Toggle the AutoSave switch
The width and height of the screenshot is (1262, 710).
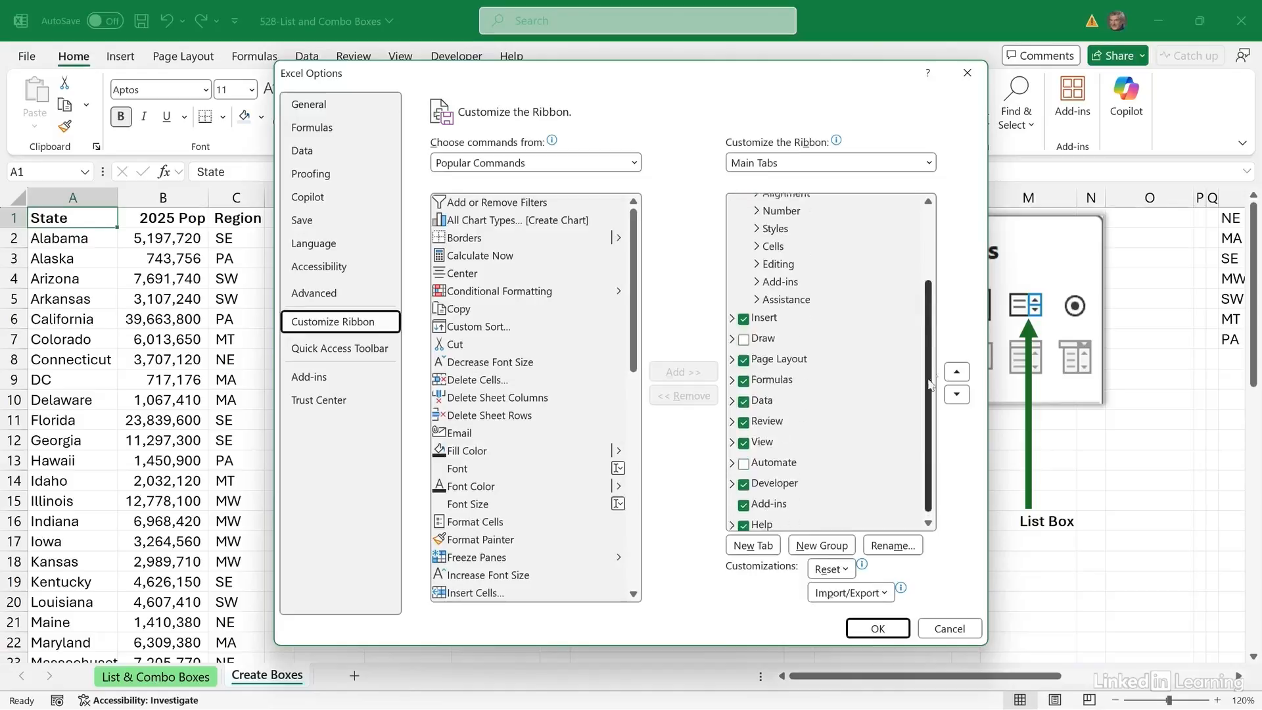coord(105,21)
